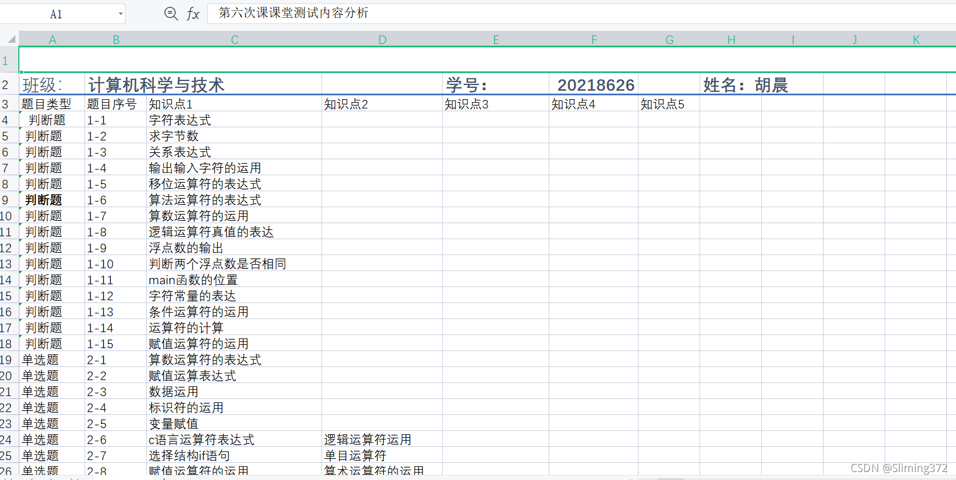This screenshot has height=480, width=956.
Task: Select column K header
Action: 916,39
